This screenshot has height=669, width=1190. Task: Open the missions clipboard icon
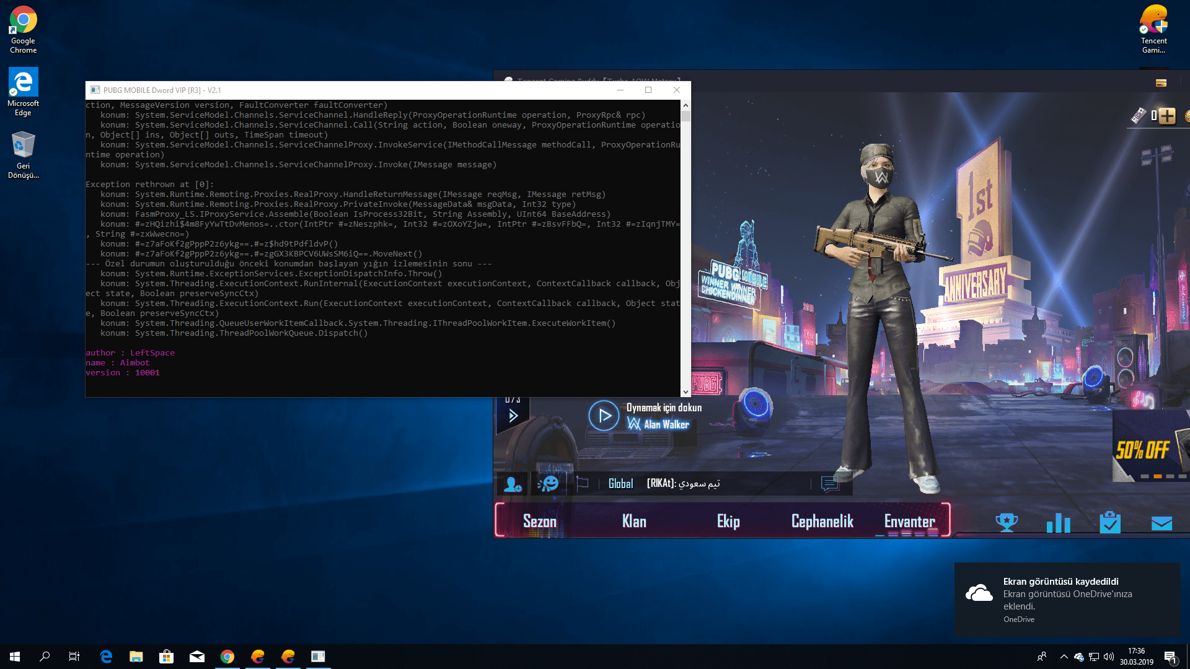pos(1110,522)
